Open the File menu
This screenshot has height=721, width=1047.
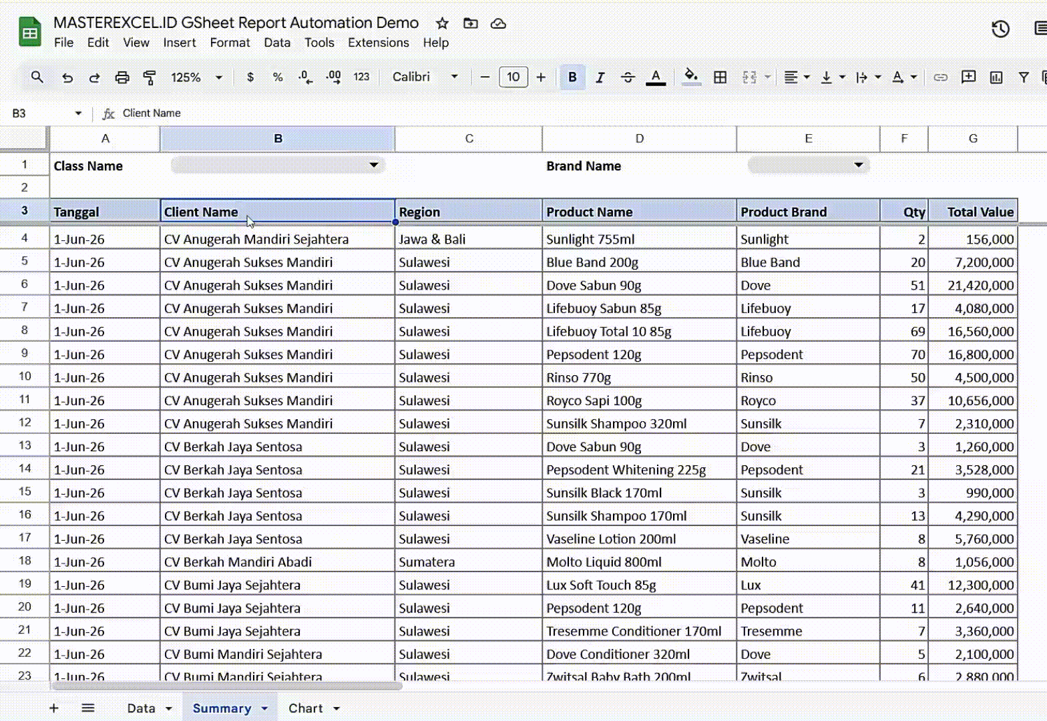coord(64,43)
